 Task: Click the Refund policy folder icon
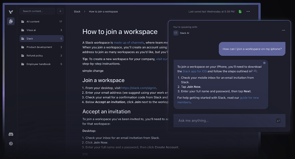click(x=22, y=56)
